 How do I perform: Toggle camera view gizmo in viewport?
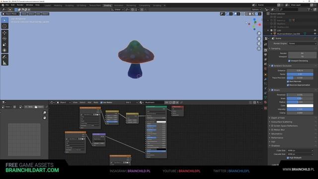pyautogui.click(x=259, y=44)
